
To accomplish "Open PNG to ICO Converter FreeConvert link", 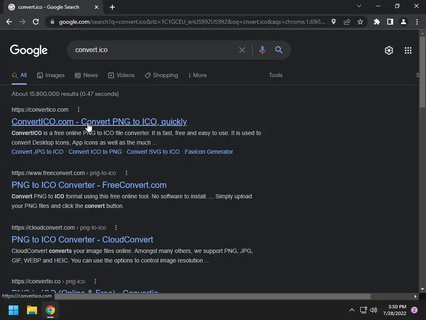I will pos(89,185).
